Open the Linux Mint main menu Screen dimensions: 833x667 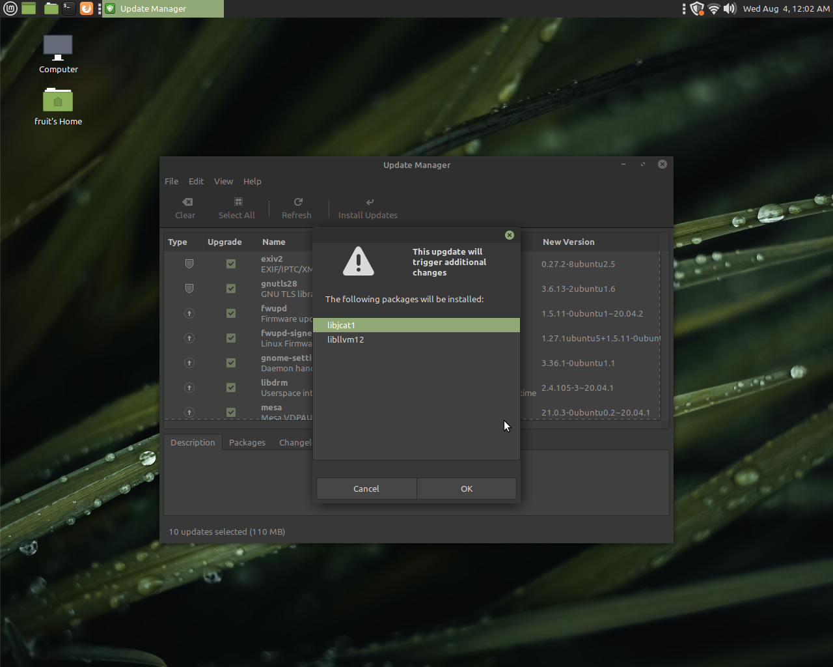coord(10,8)
